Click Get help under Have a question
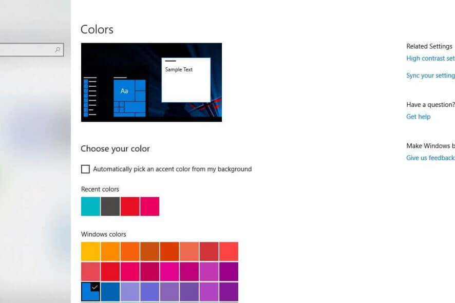 click(418, 117)
